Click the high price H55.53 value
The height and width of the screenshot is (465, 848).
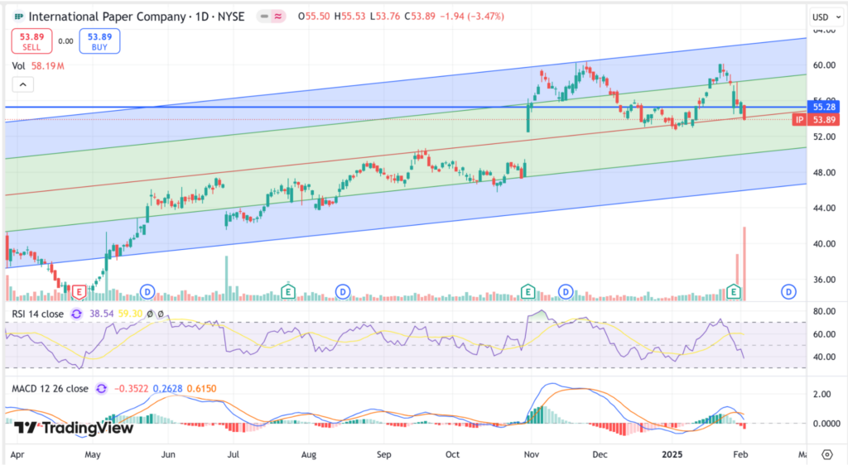[x=350, y=17]
